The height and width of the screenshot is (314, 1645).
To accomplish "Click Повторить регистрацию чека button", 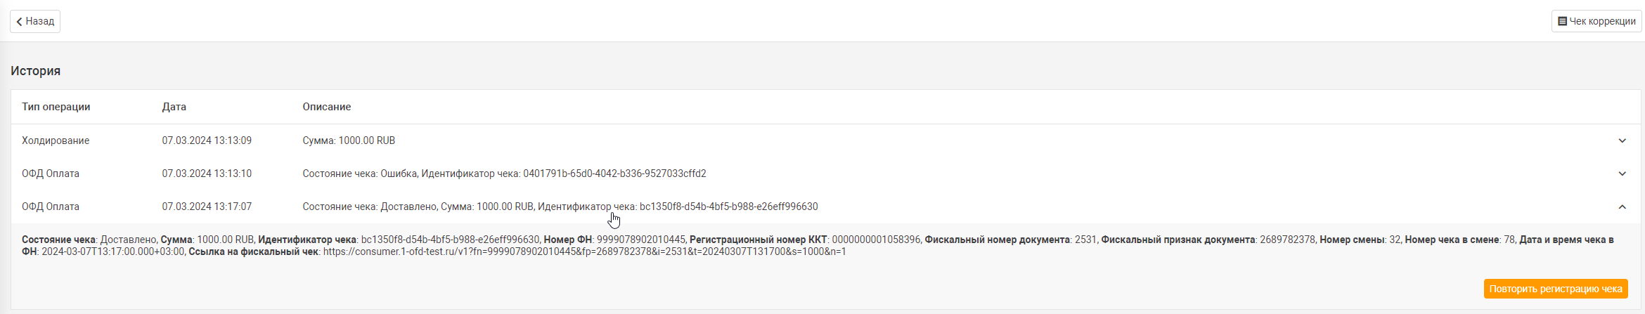I will point(1556,289).
